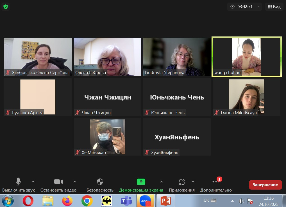Open File Explorer from taskbar
This screenshot has width=286, height=207.
(x=48, y=201)
